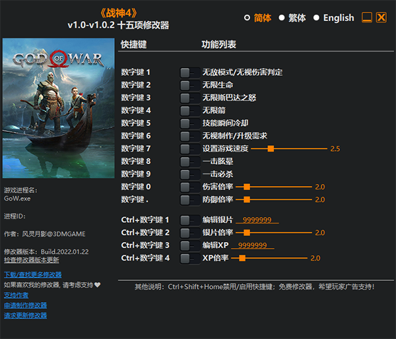Click hotkey label Ctrl+数字键 4

click(145, 258)
